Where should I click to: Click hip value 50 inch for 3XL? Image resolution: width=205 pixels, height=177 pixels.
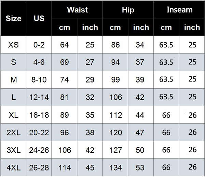141,150
